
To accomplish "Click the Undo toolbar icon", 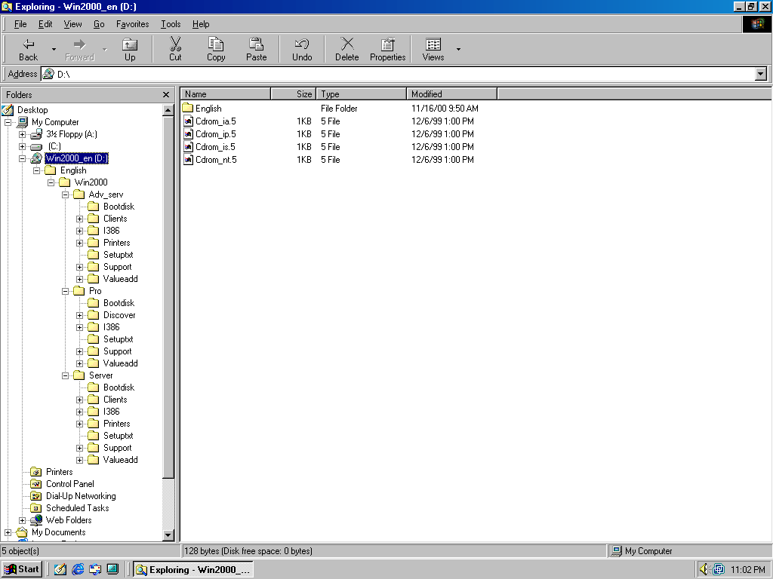I will 302,44.
